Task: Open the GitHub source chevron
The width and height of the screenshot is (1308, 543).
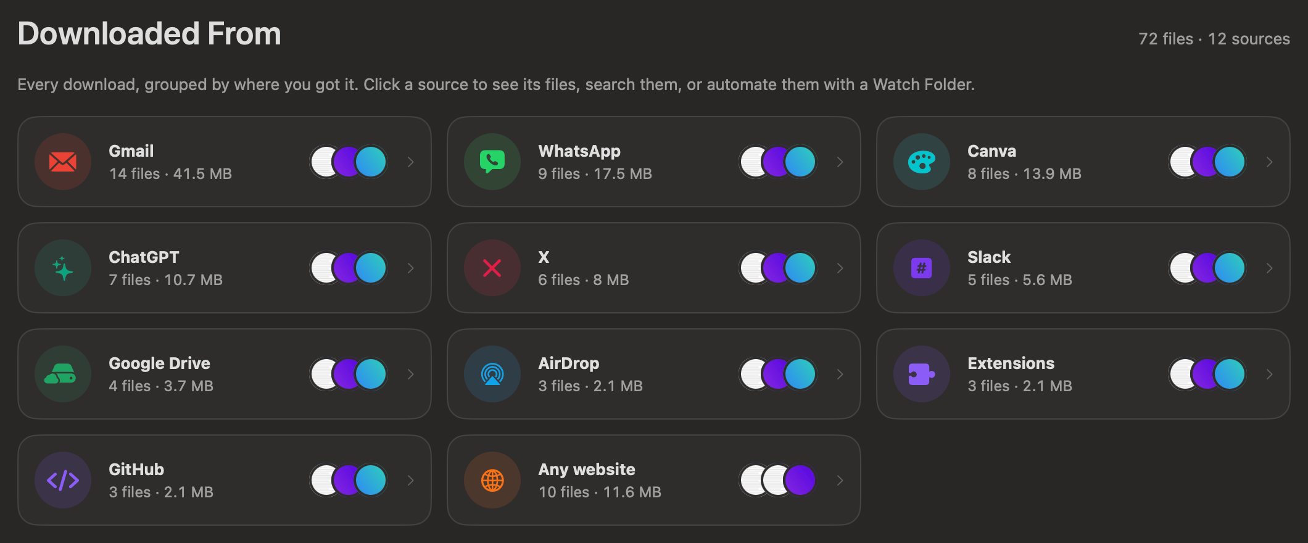Action: (411, 480)
